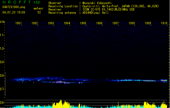Select the date stamp 04.07.23 19:00

[14, 12]
